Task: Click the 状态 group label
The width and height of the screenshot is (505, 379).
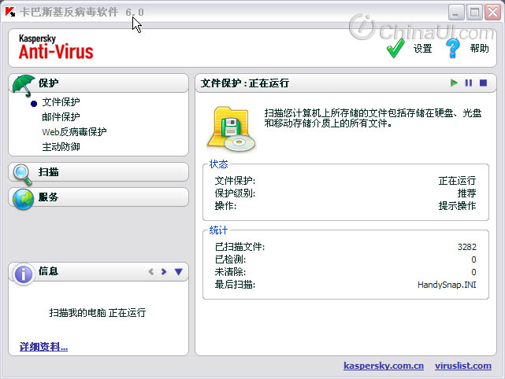Action: pyautogui.click(x=219, y=164)
